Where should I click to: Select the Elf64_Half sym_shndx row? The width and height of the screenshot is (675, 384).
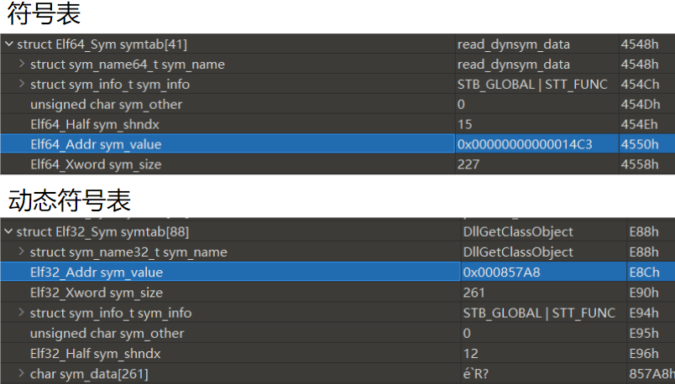click(x=95, y=125)
